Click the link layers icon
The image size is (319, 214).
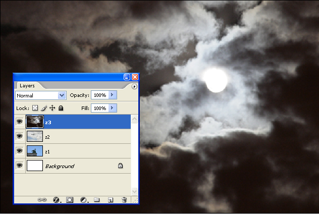42,200
